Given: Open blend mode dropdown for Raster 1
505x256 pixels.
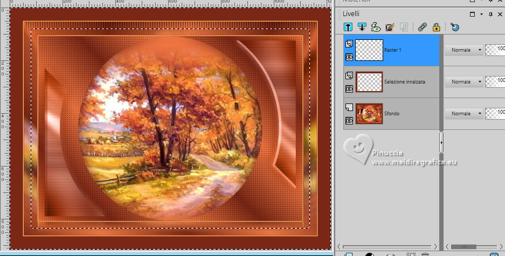Looking at the screenshot, I should (464, 50).
